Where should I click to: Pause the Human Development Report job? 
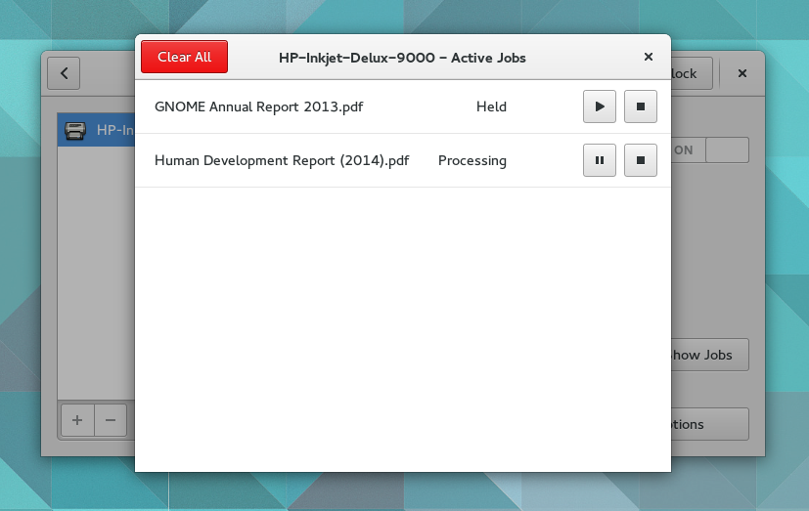coord(599,160)
